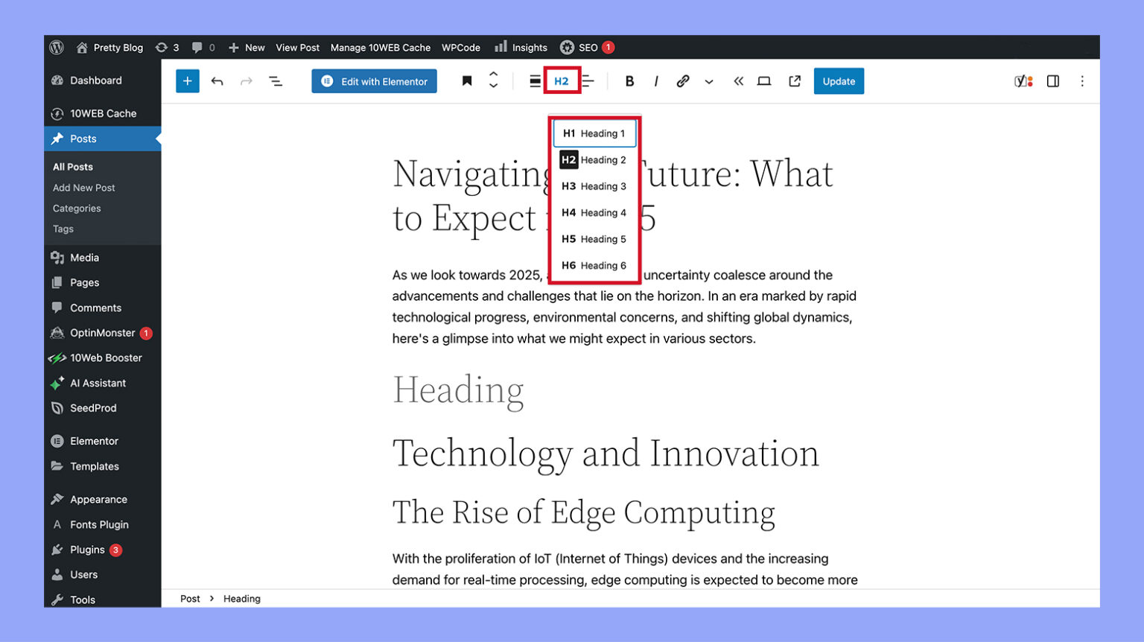Screen dimensions: 1144x642
Task: Open the Document Overview list icon
Action: coord(276,81)
